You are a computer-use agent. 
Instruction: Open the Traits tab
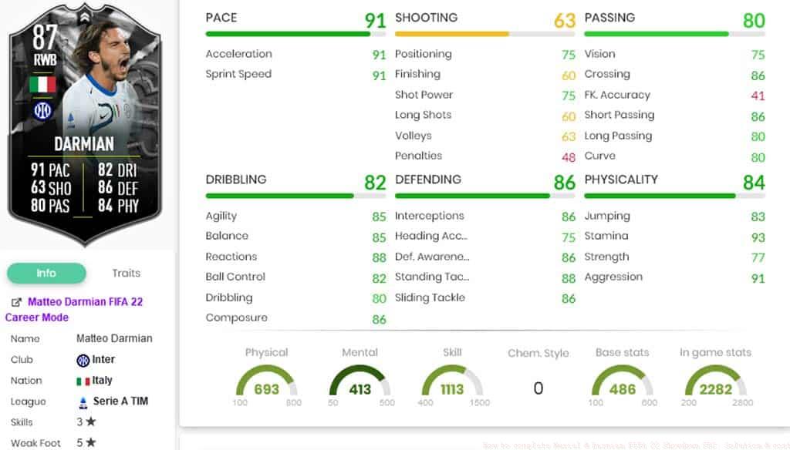coord(126,273)
